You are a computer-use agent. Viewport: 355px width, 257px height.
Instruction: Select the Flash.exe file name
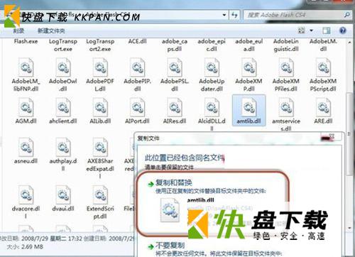pyautogui.click(x=26, y=41)
